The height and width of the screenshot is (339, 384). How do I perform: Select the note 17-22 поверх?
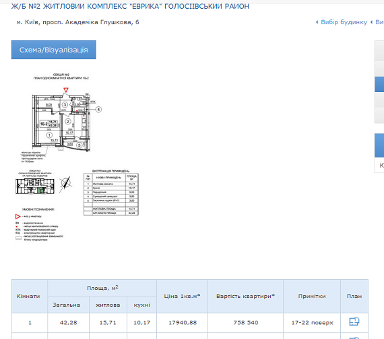[x=312, y=323]
